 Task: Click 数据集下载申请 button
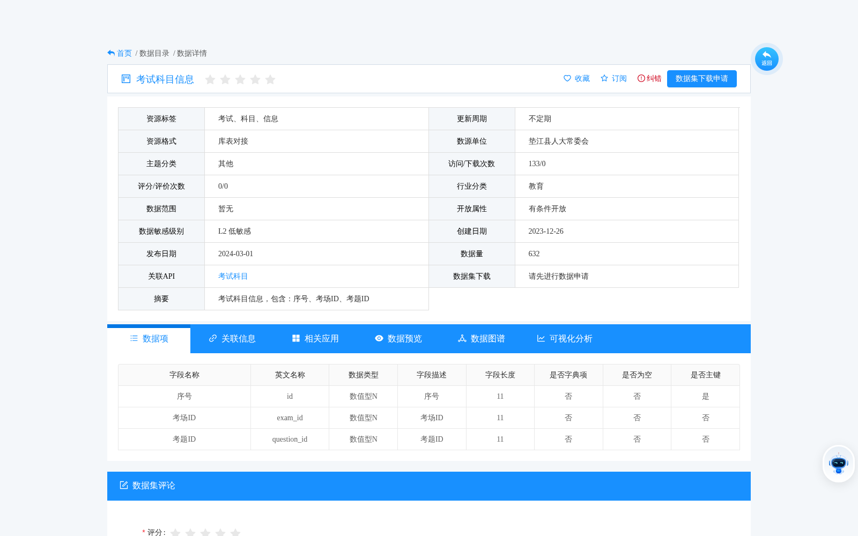702,78
